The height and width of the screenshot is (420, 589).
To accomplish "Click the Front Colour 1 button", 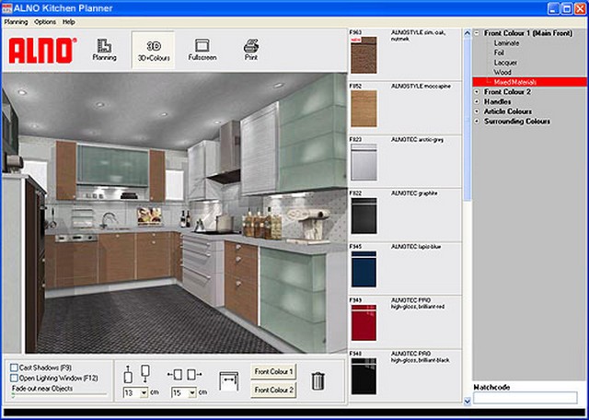I will (x=273, y=371).
